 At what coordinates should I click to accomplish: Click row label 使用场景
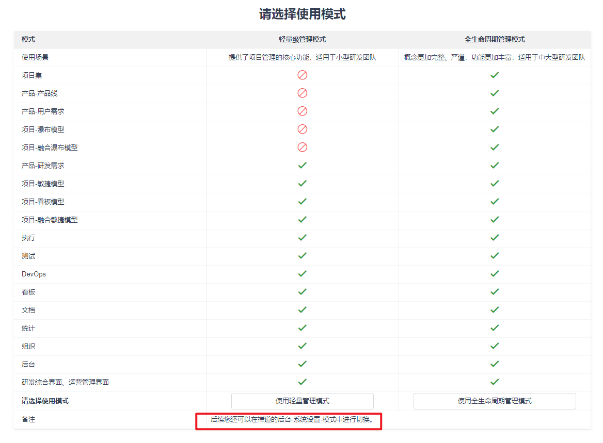click(35, 57)
